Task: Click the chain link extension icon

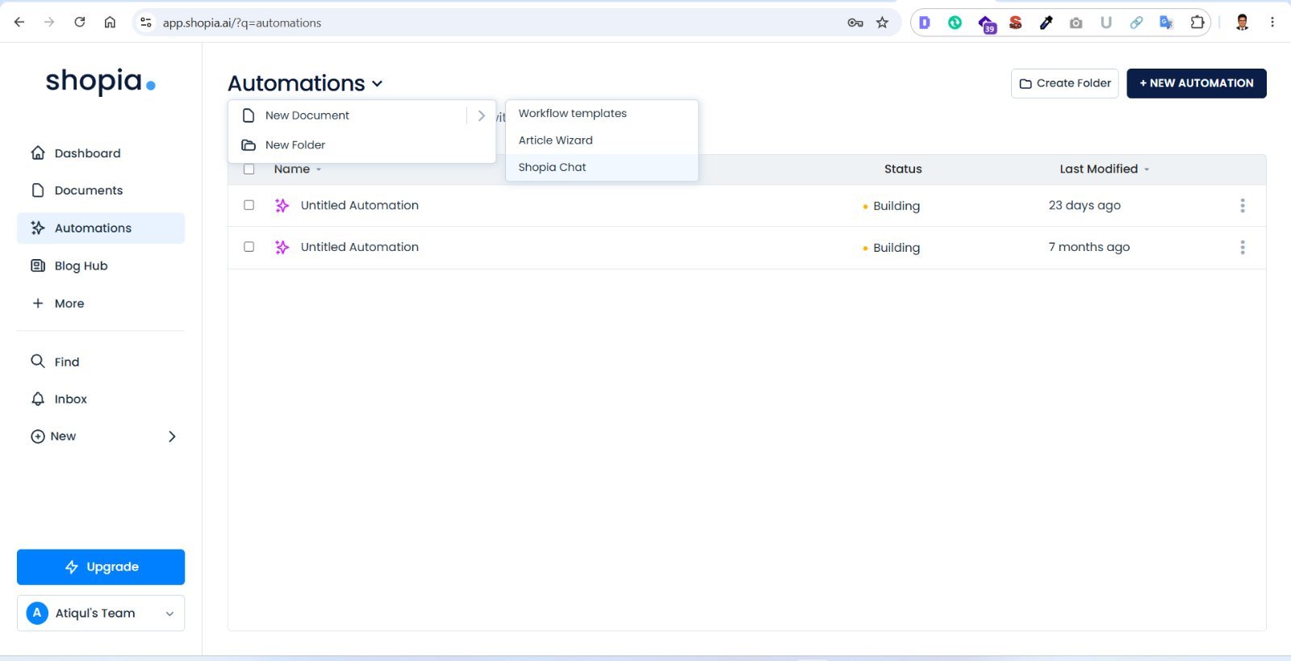Action: pos(1136,23)
